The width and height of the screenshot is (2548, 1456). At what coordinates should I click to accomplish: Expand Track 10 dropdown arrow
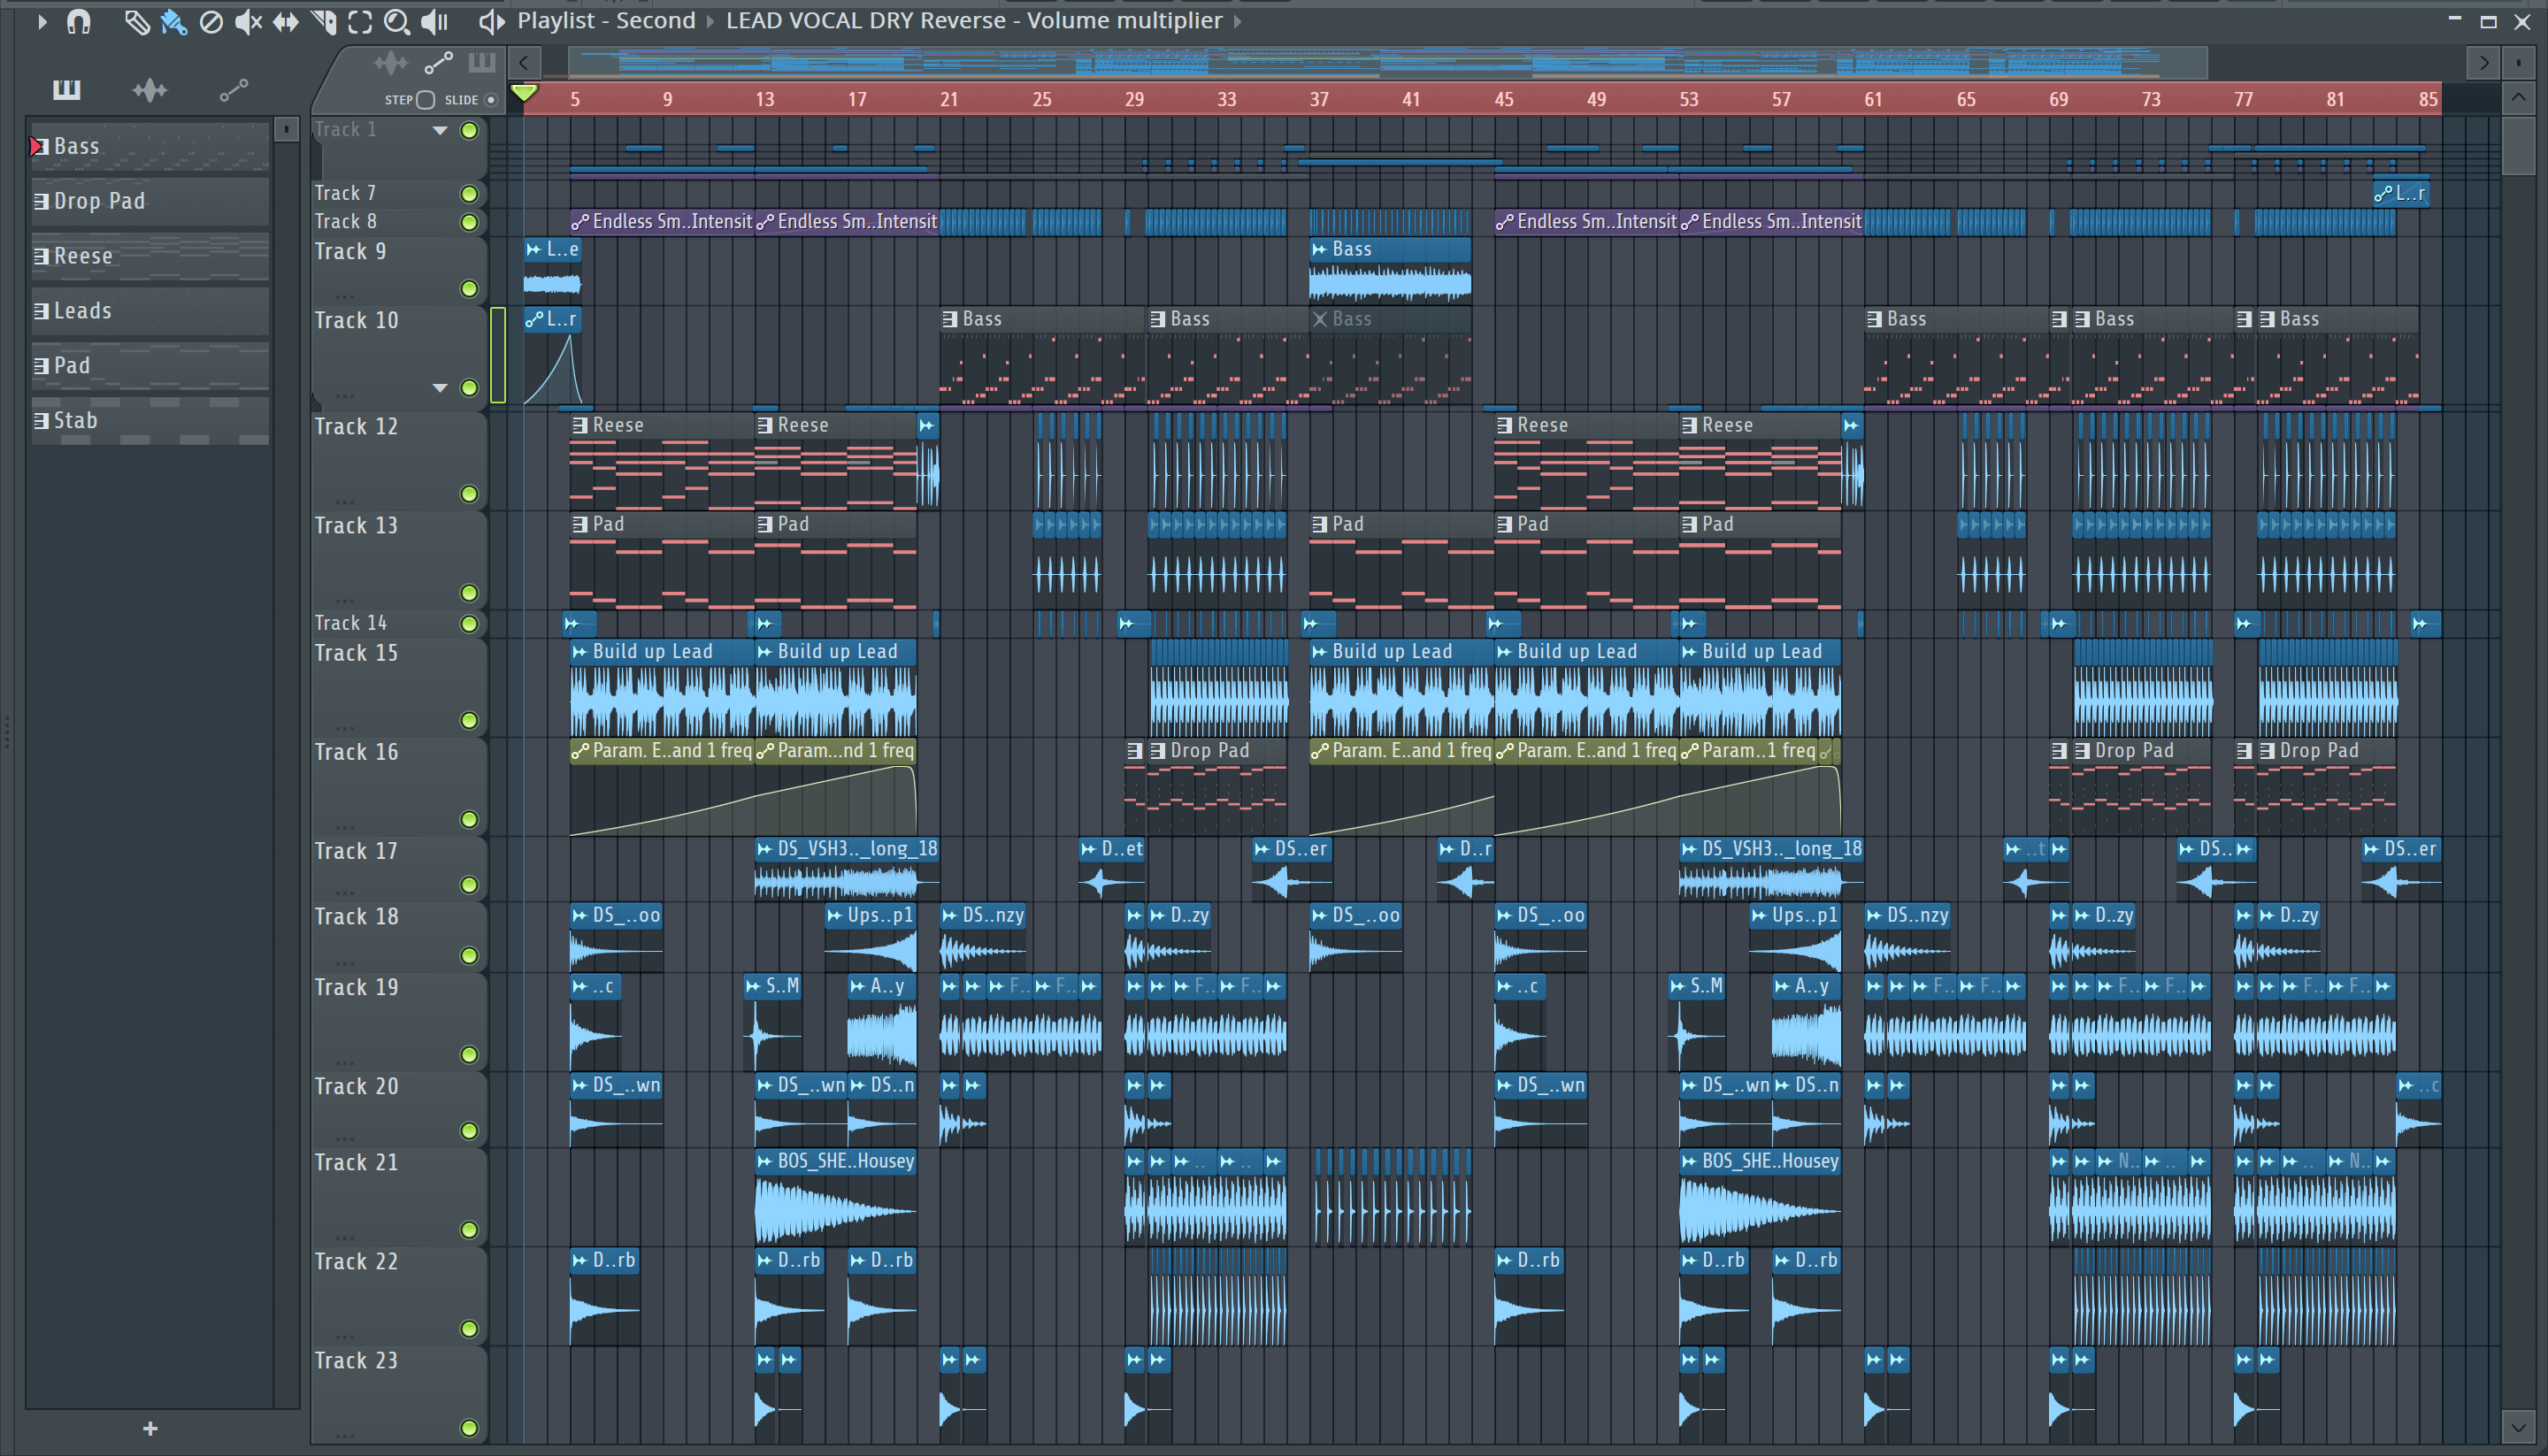click(x=439, y=388)
